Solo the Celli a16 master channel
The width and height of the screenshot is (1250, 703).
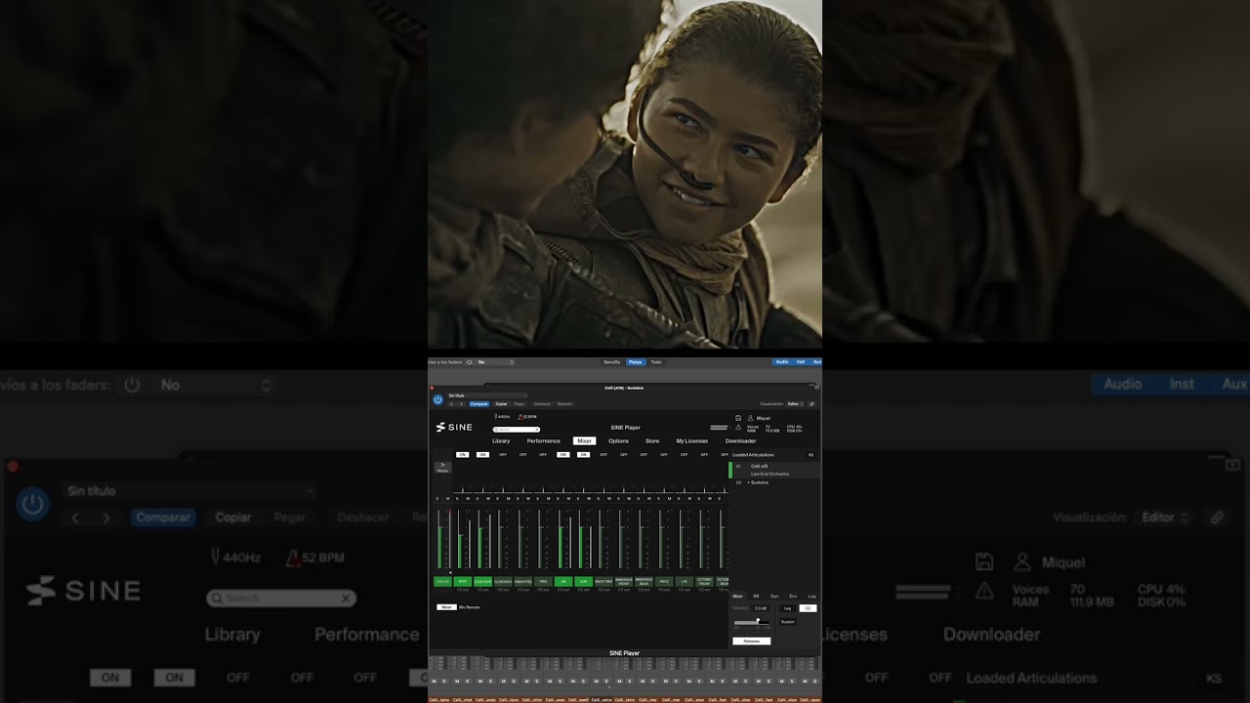click(437, 499)
